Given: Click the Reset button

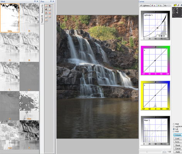Looking at the screenshot, I should (178, 145).
